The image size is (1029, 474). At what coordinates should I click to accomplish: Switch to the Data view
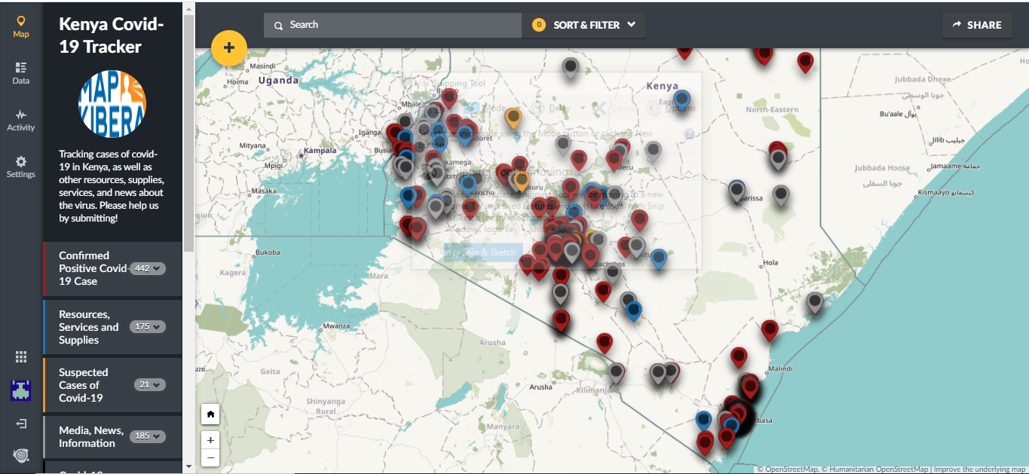21,73
